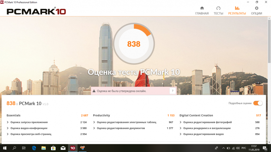
Task: Click the circular score gauge 838
Action: [x=134, y=44]
